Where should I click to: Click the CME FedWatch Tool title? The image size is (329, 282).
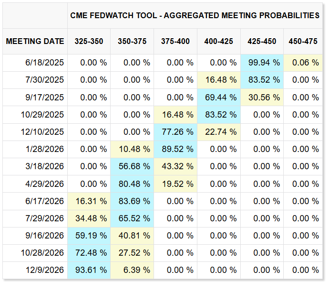click(x=195, y=16)
